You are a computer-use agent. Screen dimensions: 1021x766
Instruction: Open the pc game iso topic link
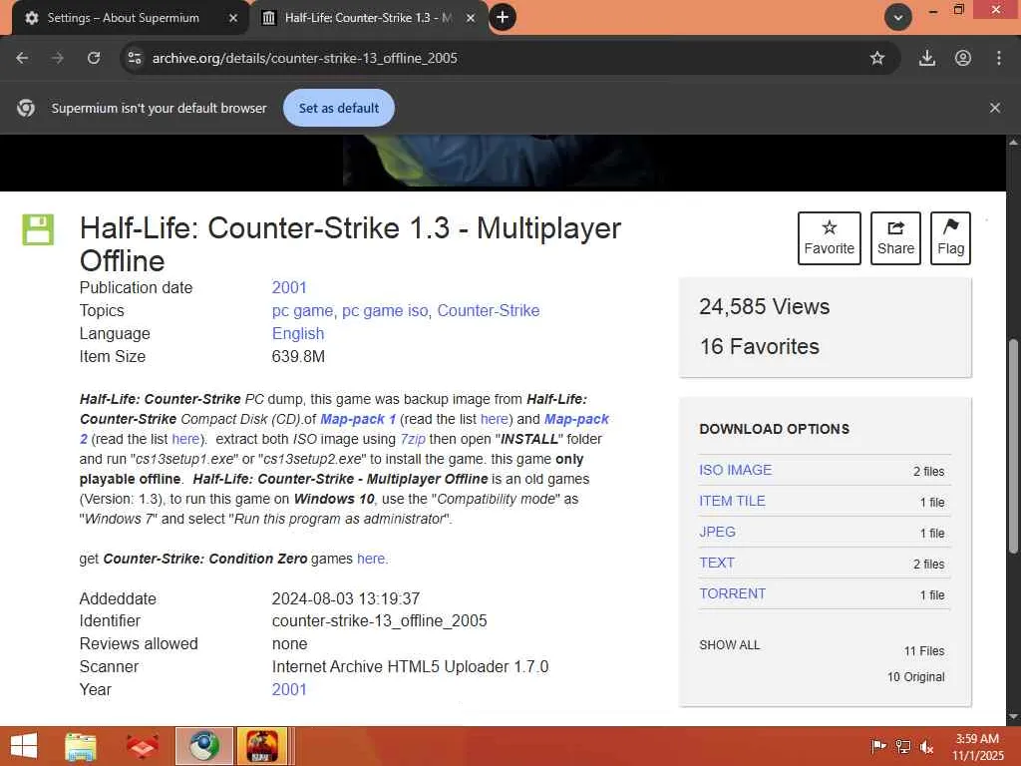pos(385,311)
